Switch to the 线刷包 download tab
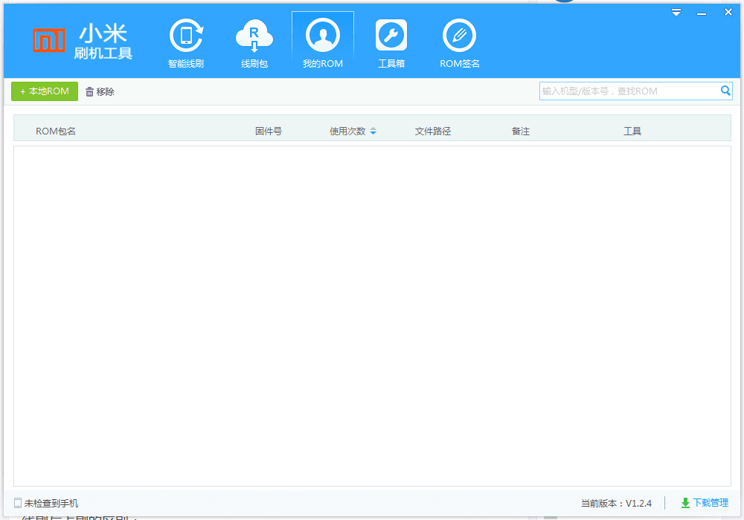The image size is (744, 520). pos(254,44)
